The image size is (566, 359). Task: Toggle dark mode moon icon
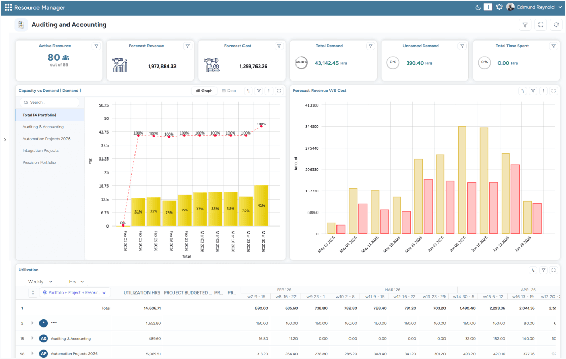[x=478, y=8]
